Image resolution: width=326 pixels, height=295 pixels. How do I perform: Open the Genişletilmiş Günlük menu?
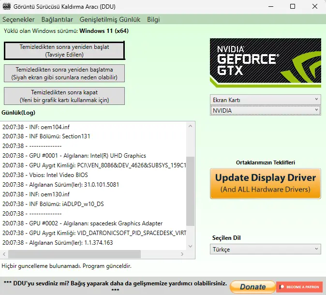pyautogui.click(x=110, y=19)
